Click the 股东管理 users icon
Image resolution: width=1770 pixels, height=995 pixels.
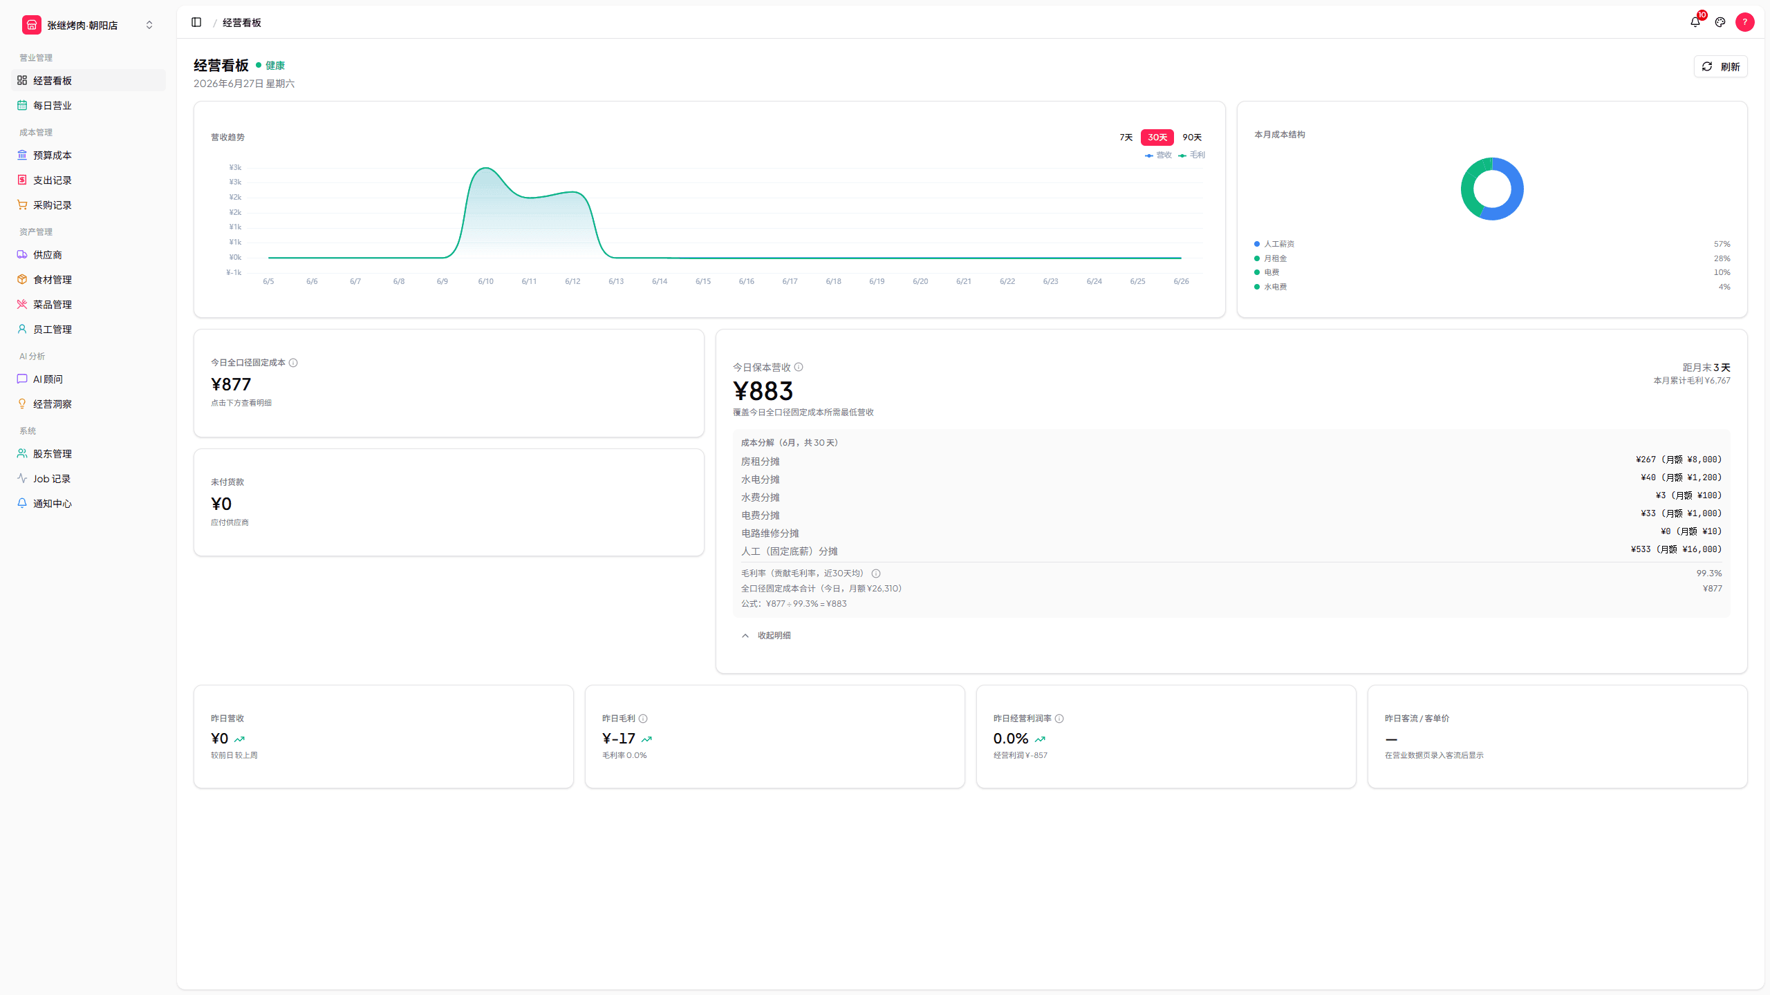(22, 453)
